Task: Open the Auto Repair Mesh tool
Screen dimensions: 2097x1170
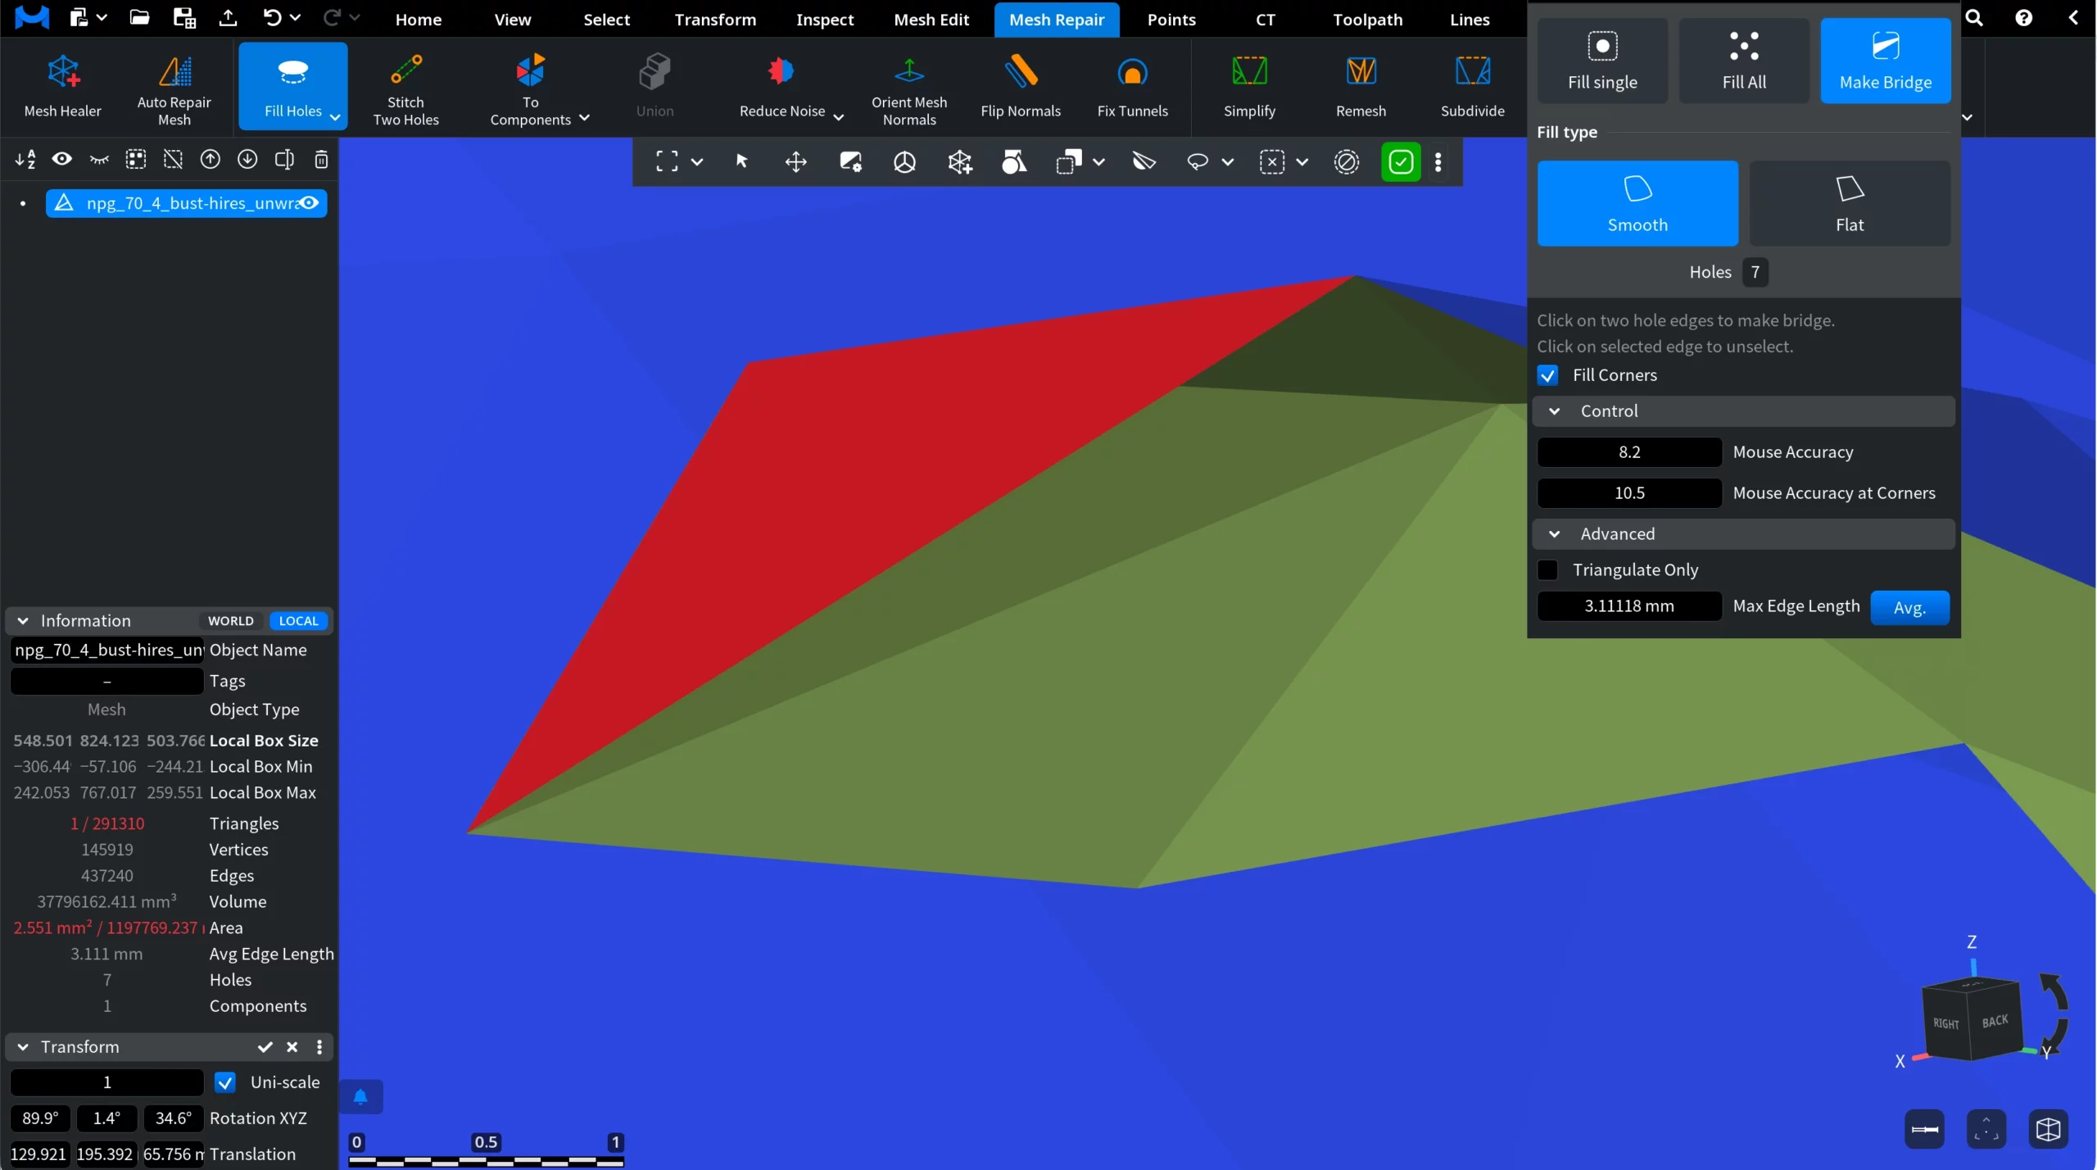Action: [x=174, y=86]
